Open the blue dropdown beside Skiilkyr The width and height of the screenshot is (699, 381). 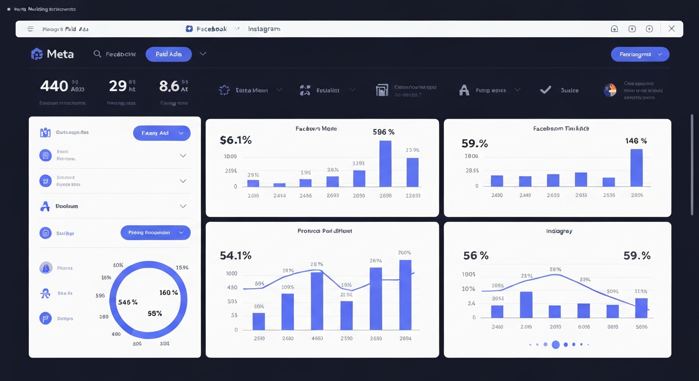click(155, 232)
